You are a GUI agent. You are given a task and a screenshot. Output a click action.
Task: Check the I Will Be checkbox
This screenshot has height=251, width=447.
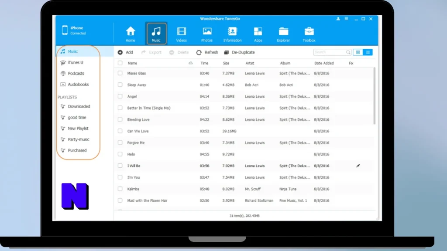[x=120, y=166]
